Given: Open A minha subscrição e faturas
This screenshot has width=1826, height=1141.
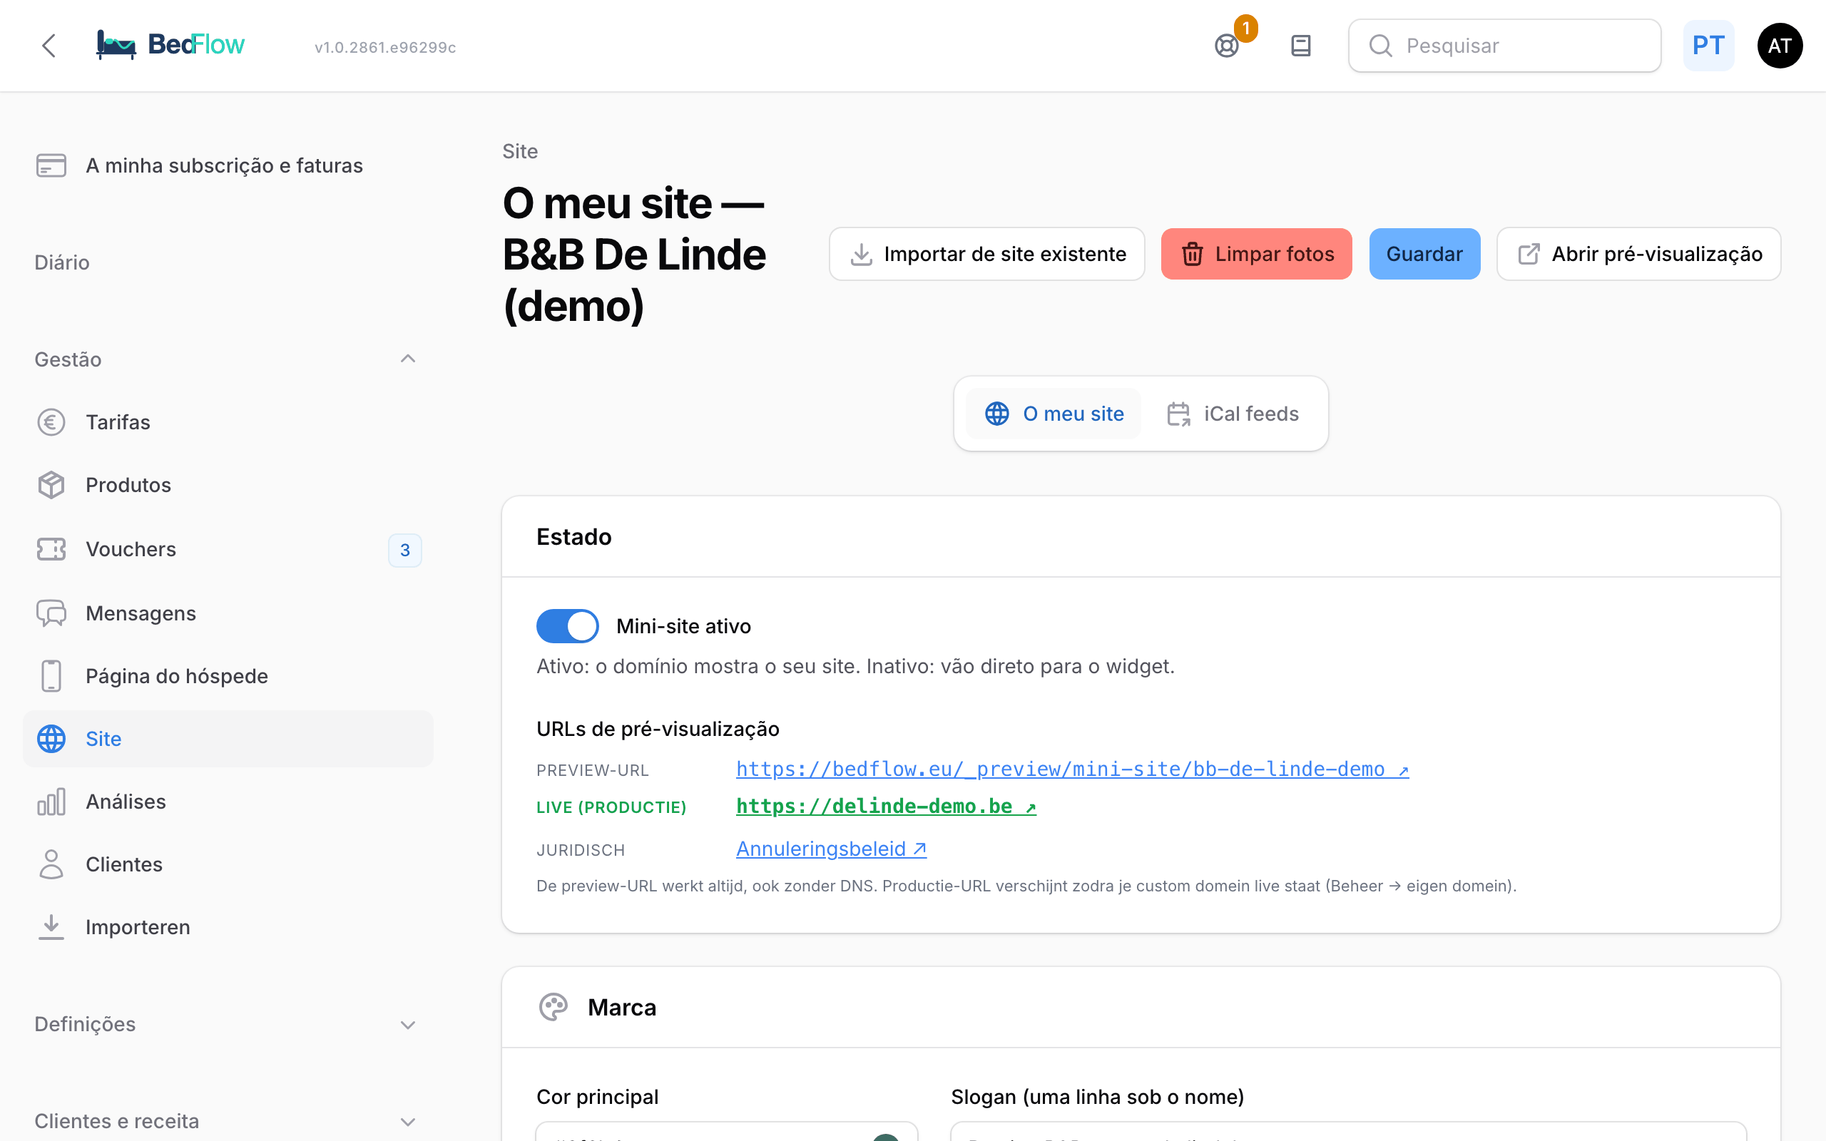Looking at the screenshot, I should (228, 165).
